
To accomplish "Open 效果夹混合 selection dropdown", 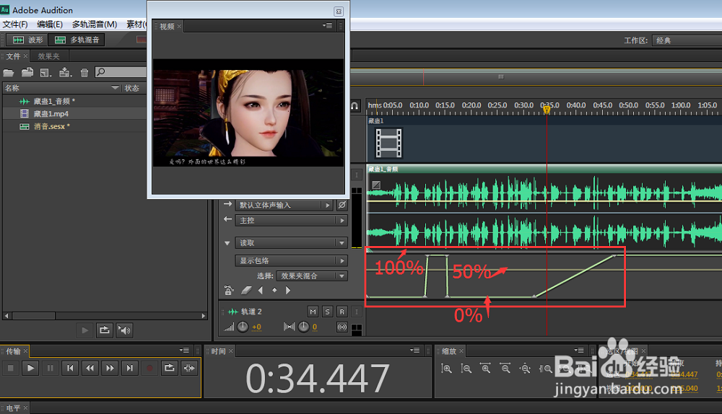I will coord(312,276).
